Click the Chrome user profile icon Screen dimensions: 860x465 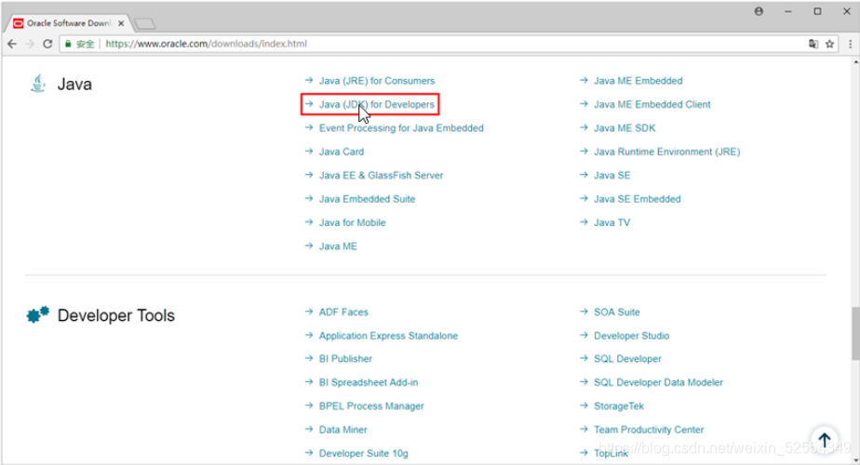pos(759,11)
